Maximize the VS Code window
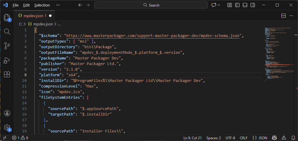 tap(277, 5)
